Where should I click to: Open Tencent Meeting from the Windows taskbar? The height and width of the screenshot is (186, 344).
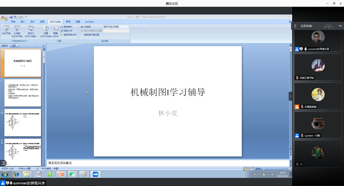coord(95,174)
